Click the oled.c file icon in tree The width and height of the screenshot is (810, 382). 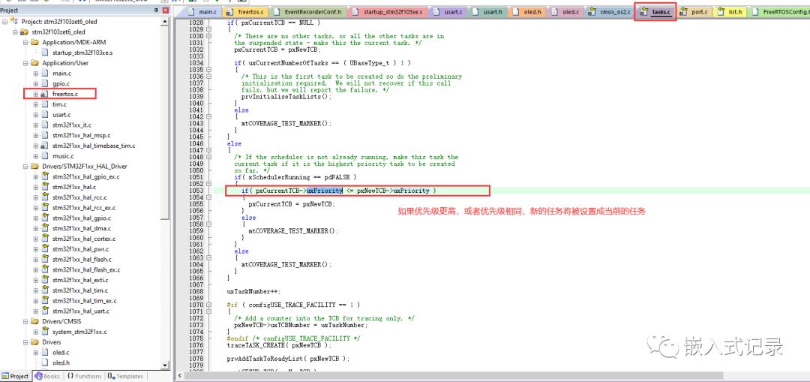(45, 353)
